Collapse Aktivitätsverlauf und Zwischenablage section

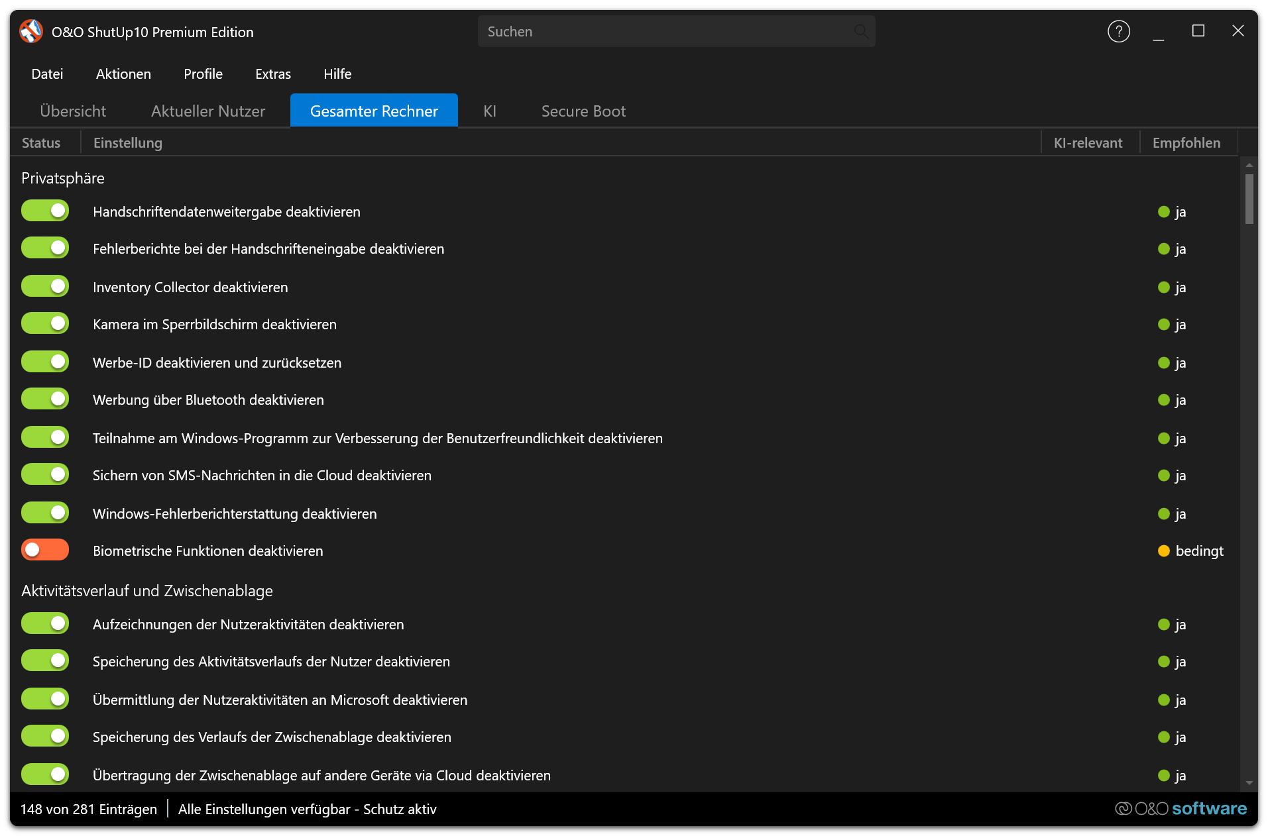(x=147, y=591)
